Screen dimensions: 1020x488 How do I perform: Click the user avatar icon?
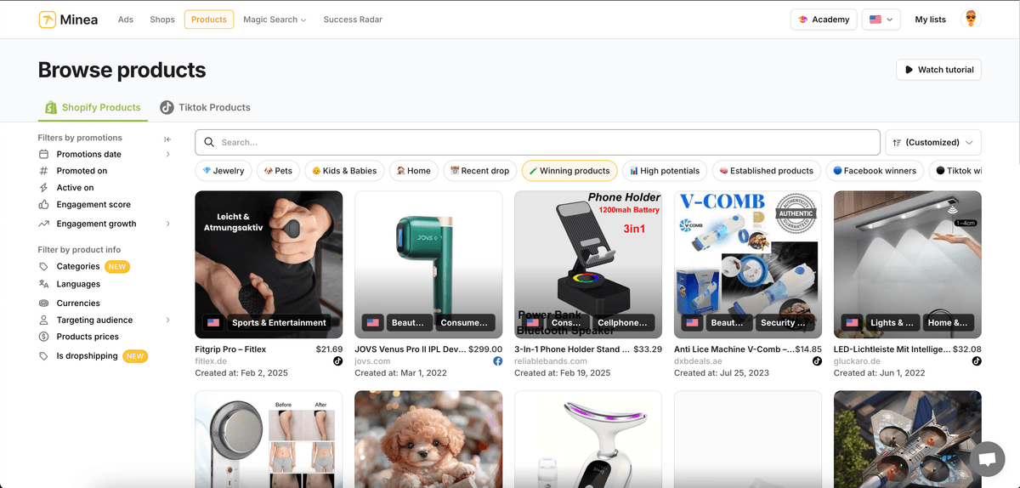click(x=971, y=19)
